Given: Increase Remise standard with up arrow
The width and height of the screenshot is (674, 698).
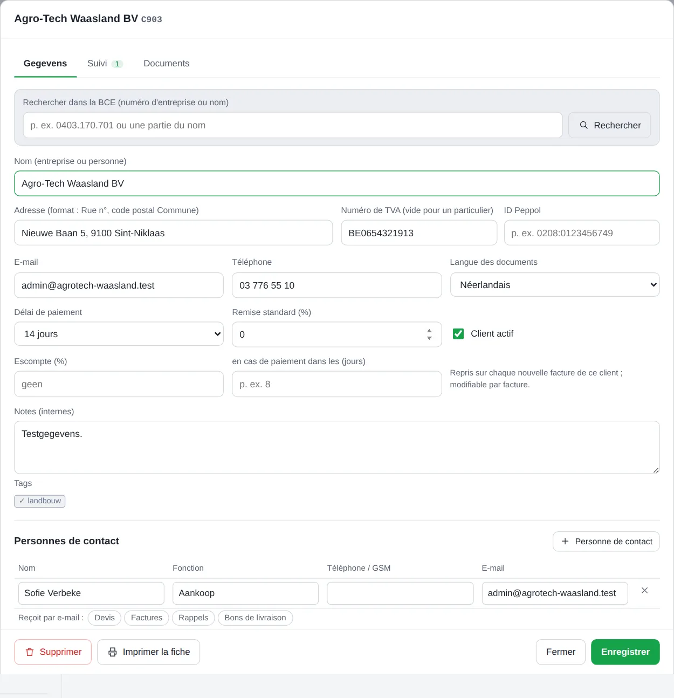Looking at the screenshot, I should (x=429, y=331).
